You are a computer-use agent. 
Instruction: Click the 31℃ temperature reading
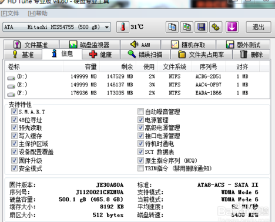click(x=137, y=27)
